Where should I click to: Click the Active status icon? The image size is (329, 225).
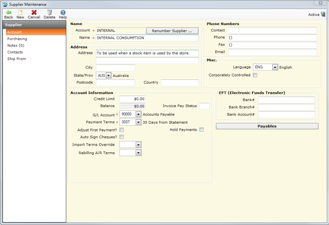(323, 14)
